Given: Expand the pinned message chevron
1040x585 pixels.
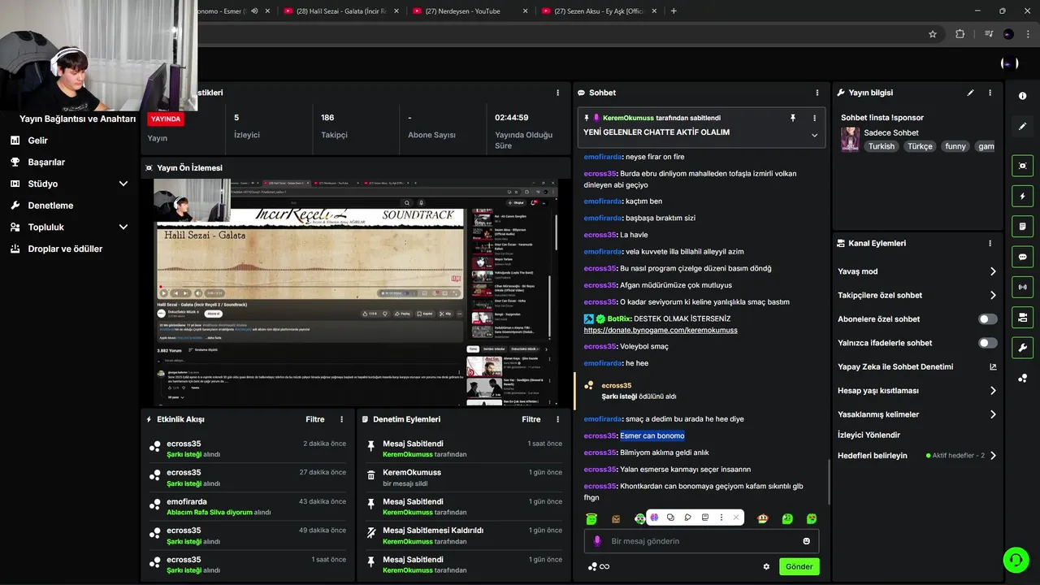Looking at the screenshot, I should (814, 135).
